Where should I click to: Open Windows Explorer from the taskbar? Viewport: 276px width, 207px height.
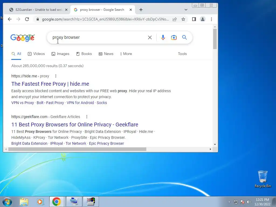[24, 202]
